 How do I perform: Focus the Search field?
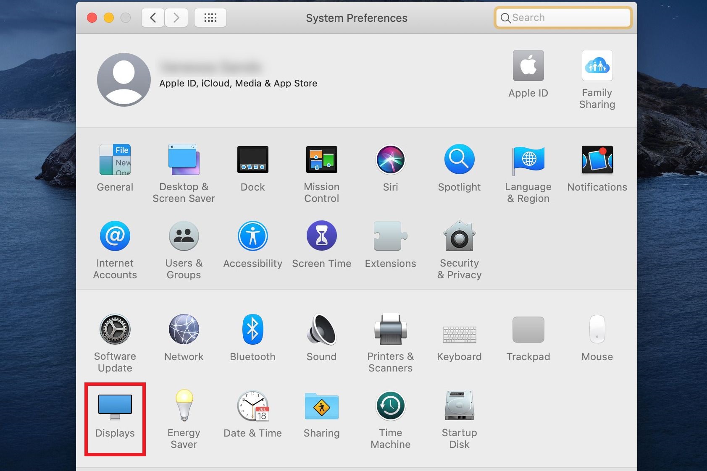(563, 18)
